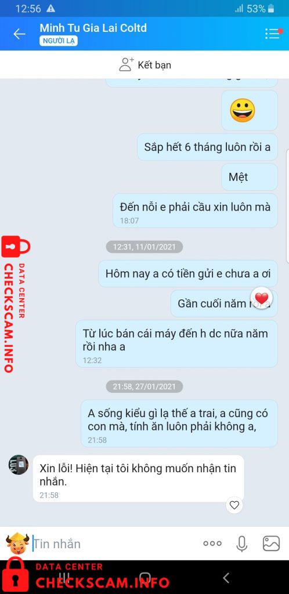
Task: Focus the Tin nhắn message input field
Action: click(x=114, y=544)
